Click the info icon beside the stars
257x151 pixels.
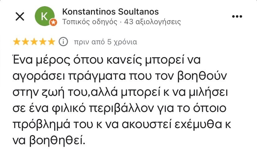pyautogui.click(x=63, y=42)
